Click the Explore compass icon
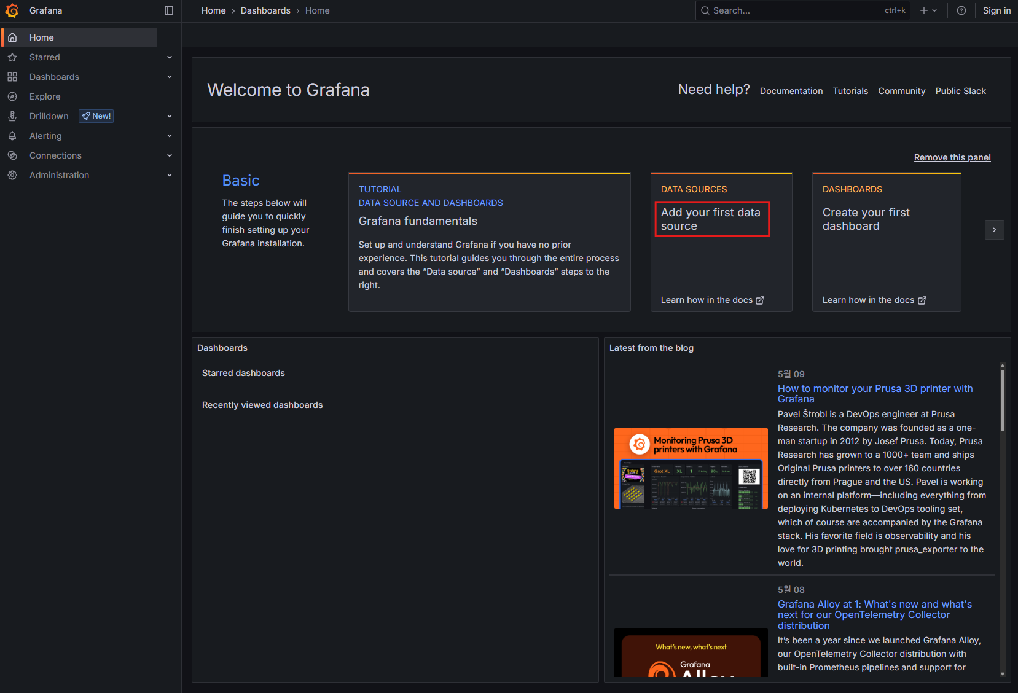 pyautogui.click(x=12, y=96)
